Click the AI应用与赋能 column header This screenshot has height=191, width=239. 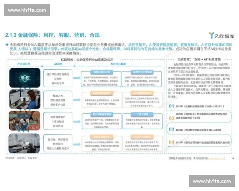[118, 64]
